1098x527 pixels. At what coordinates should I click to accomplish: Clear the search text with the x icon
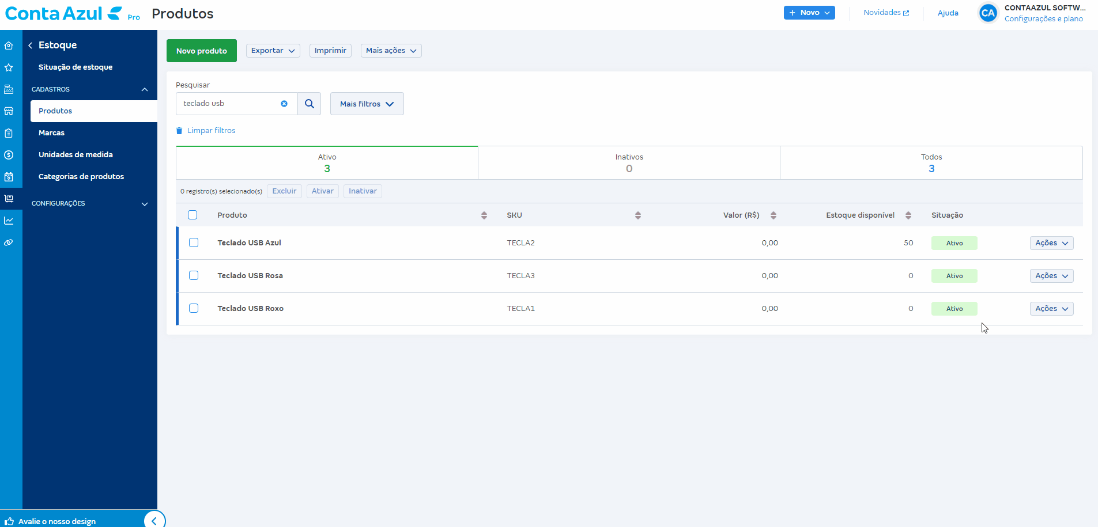[x=284, y=104]
